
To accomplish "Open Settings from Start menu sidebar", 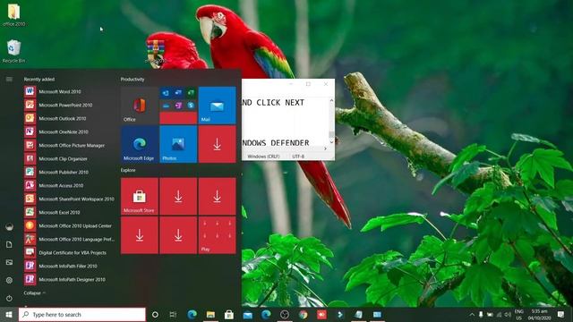I will click(9, 280).
